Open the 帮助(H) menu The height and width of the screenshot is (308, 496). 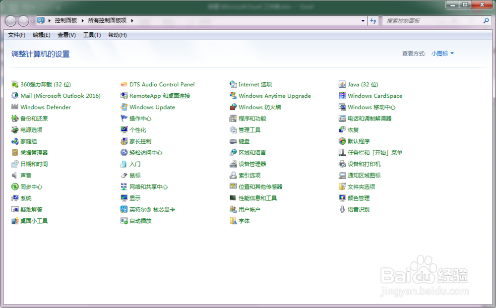(118, 35)
